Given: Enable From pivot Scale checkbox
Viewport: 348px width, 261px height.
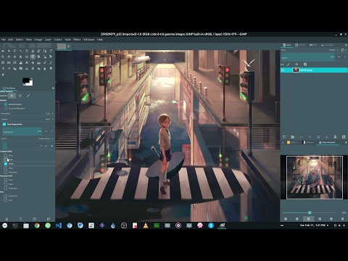Looking at the screenshot, I should [6, 180].
